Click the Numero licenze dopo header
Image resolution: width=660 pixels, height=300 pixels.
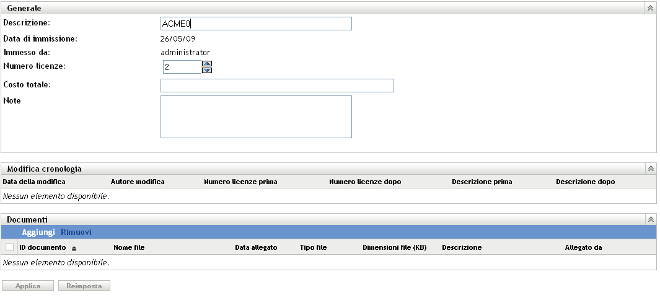click(x=365, y=182)
